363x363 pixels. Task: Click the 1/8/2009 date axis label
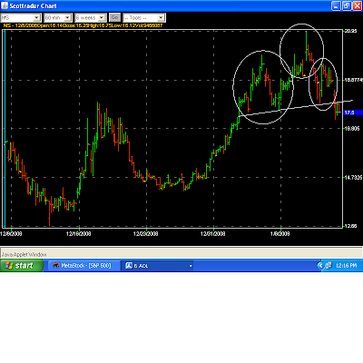pos(280,233)
